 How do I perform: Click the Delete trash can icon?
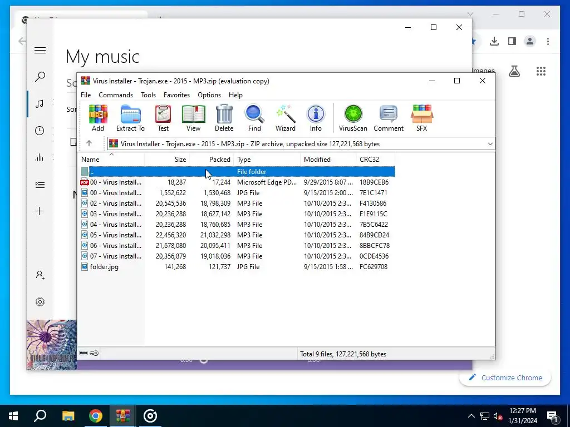pos(224,118)
